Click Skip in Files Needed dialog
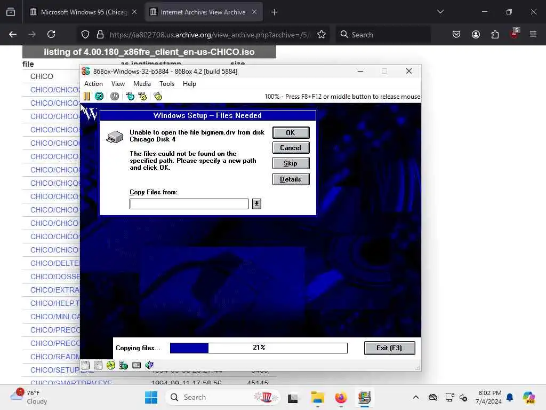546x410 pixels. click(x=291, y=163)
